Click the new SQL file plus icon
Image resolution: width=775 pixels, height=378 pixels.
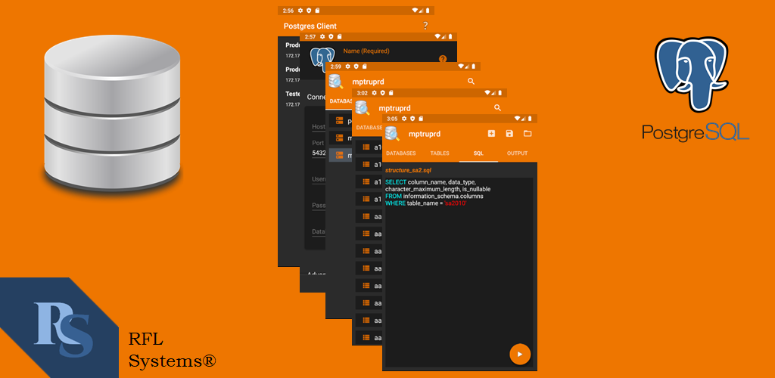491,133
